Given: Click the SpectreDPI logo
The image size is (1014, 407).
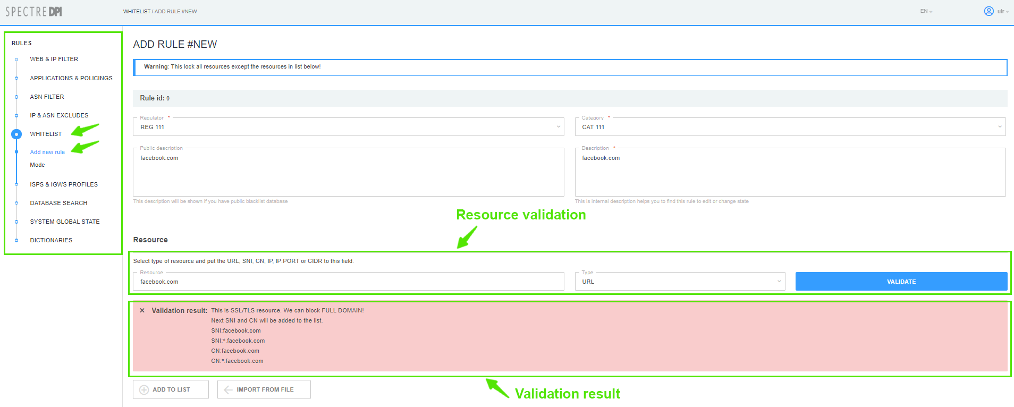Looking at the screenshot, I should (34, 12).
